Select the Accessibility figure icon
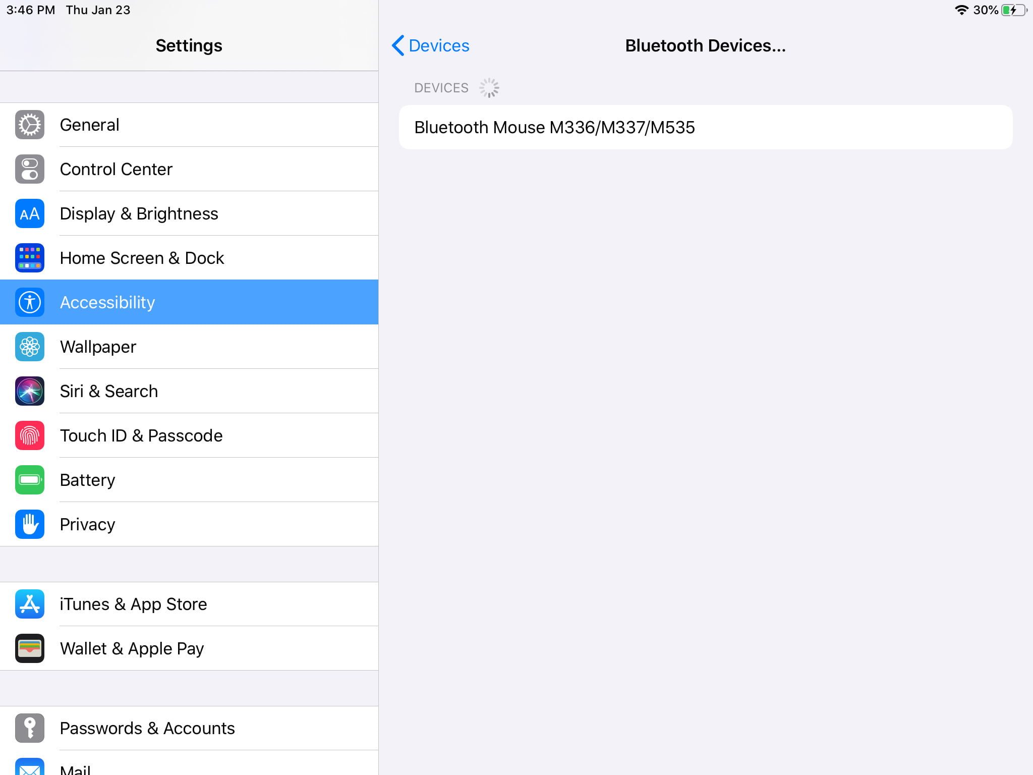Screen dimensions: 1033x775 [29, 302]
